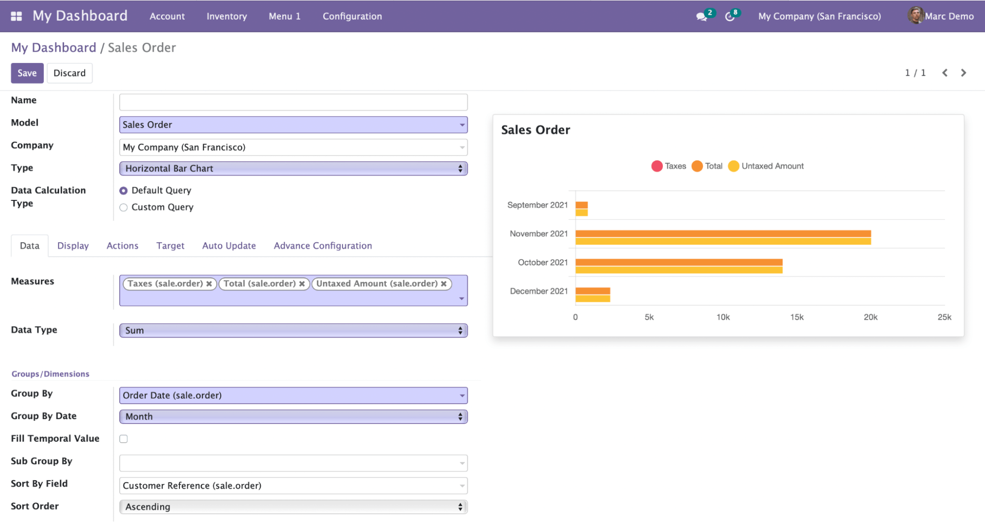Switch to the Actions tab
This screenshot has width=985, height=522.
pyautogui.click(x=122, y=246)
